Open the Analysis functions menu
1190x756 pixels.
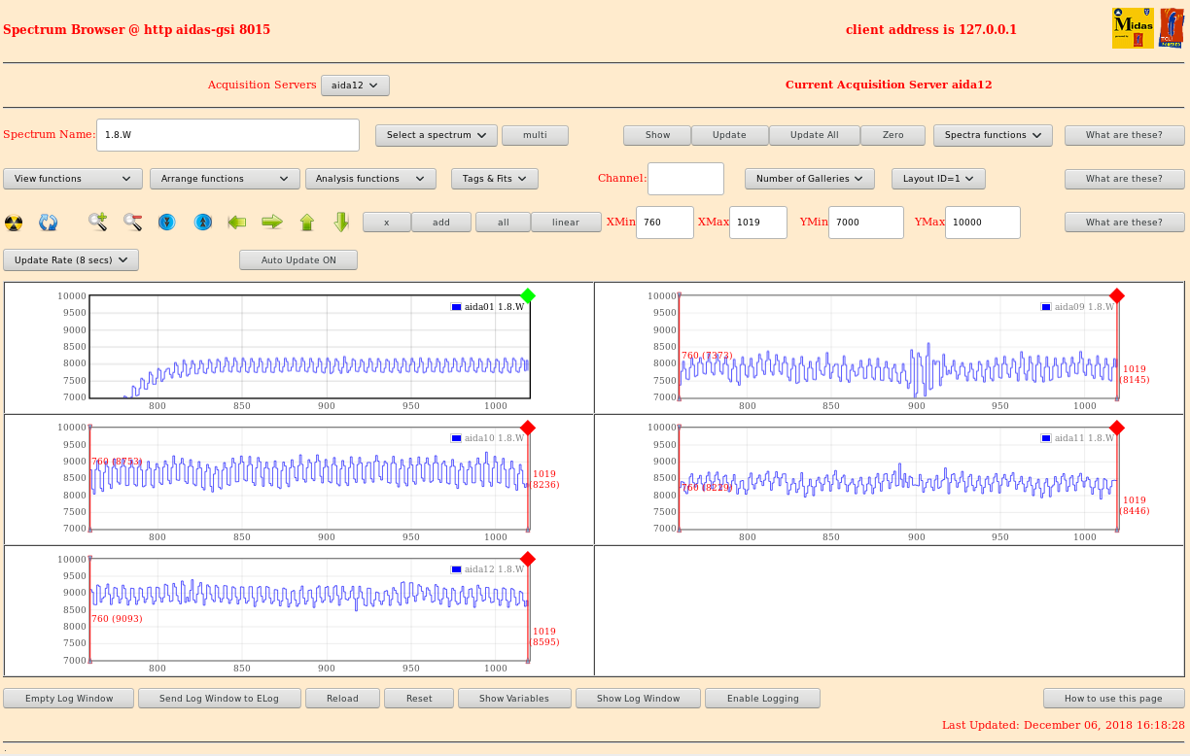[369, 179]
